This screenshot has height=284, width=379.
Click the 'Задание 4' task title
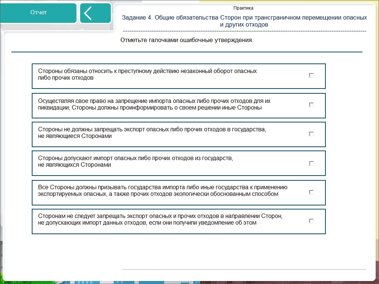click(244, 21)
